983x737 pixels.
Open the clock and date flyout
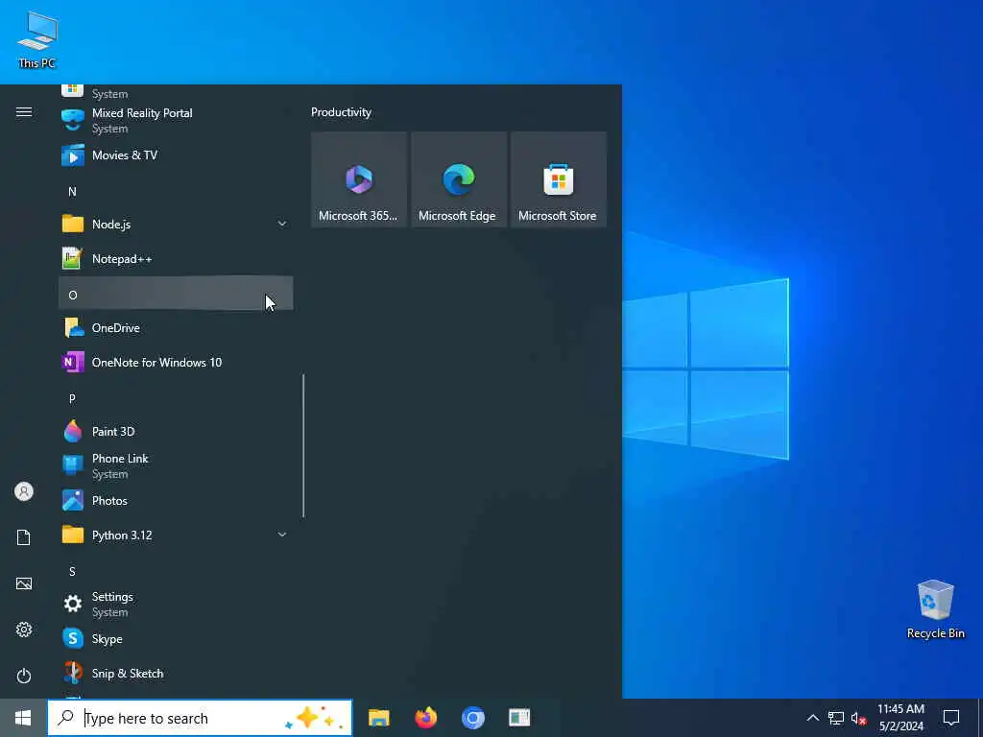(900, 718)
